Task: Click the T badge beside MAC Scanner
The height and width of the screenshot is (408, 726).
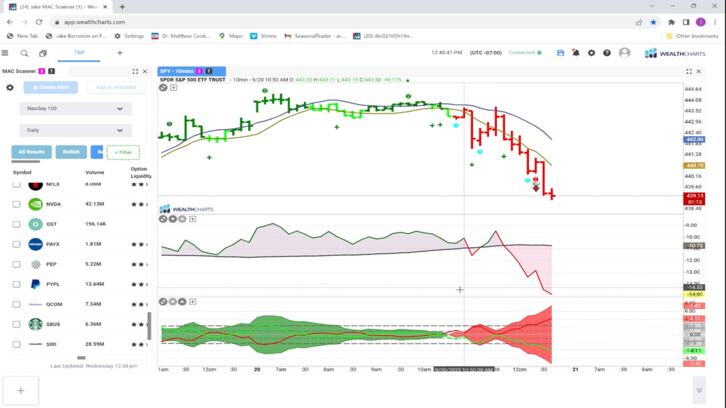Action: point(52,71)
